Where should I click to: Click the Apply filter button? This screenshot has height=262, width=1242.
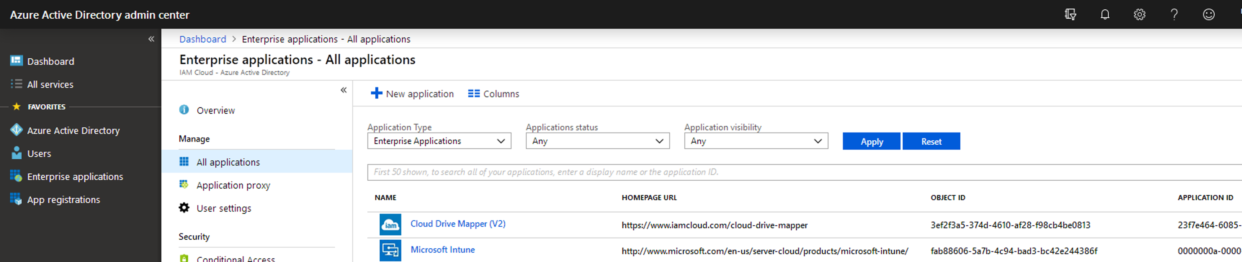871,141
